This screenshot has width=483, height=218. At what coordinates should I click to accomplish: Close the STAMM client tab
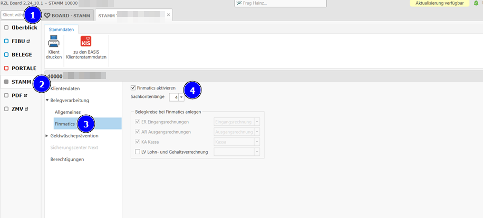(x=169, y=15)
